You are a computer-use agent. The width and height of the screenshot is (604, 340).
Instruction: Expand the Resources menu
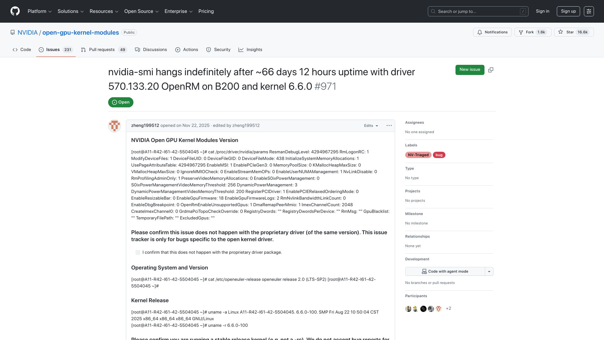pyautogui.click(x=104, y=11)
